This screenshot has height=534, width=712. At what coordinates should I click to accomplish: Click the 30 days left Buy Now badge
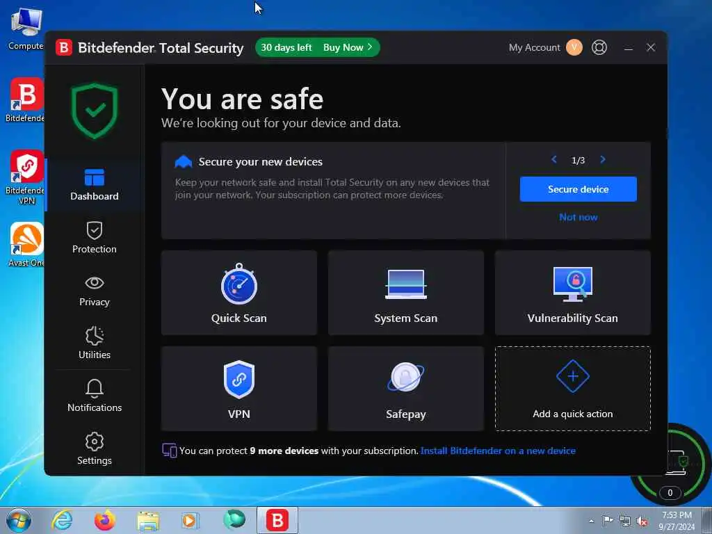click(317, 47)
